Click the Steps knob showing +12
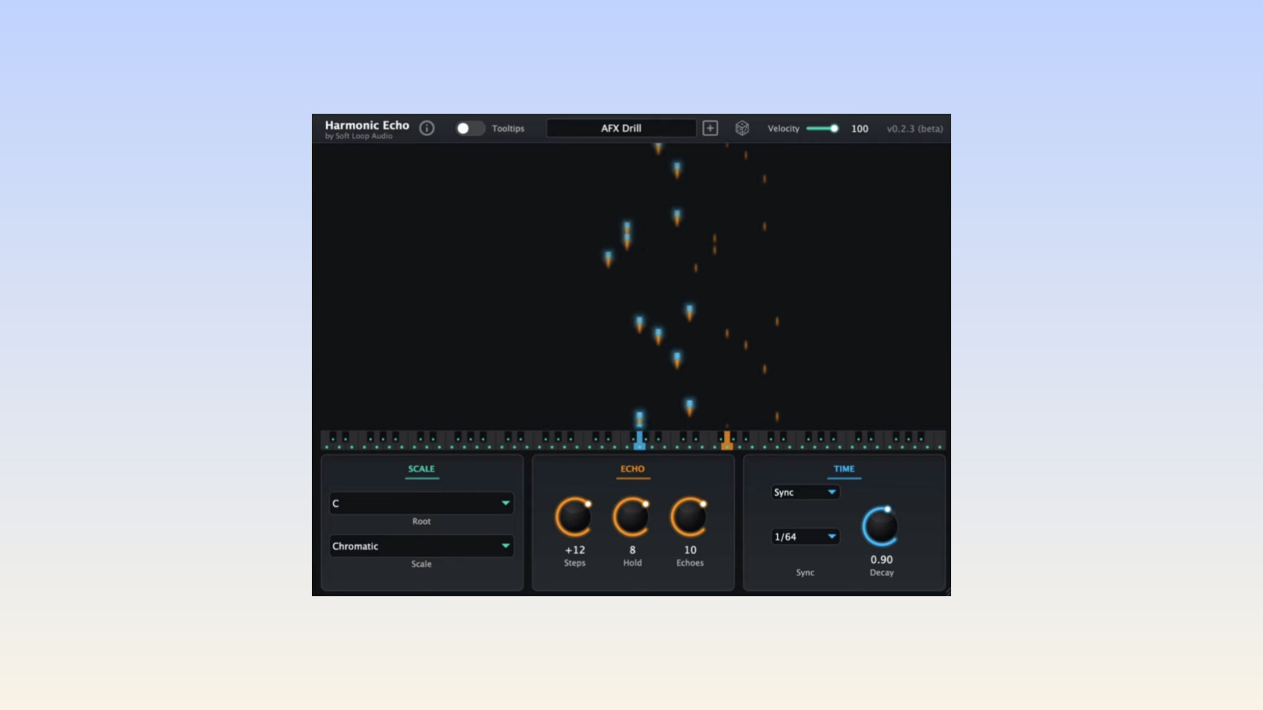The image size is (1263, 710). coord(574,517)
